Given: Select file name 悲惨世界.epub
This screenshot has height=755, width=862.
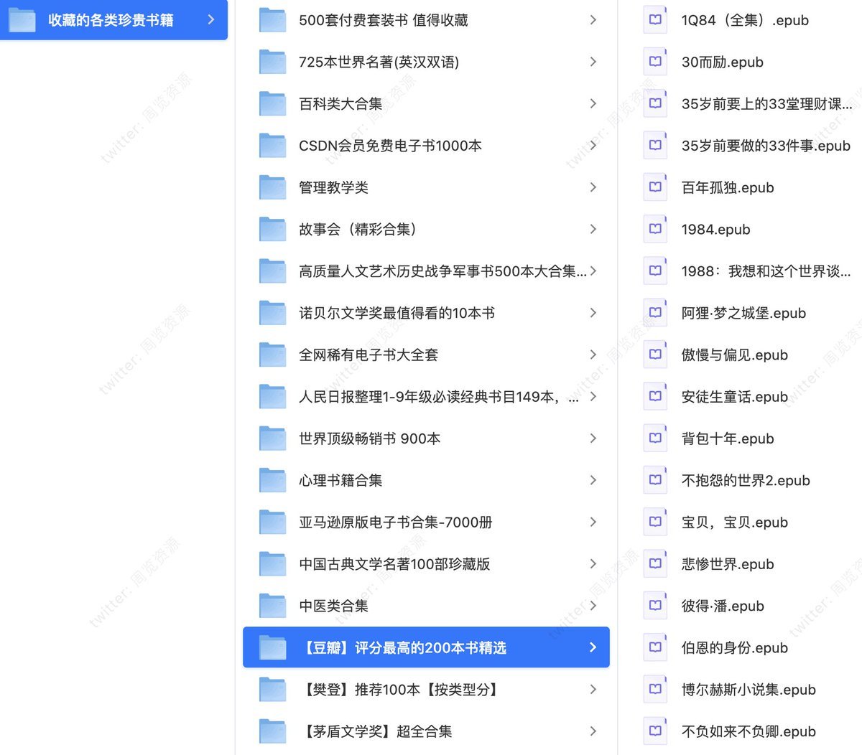Looking at the screenshot, I should [x=728, y=563].
